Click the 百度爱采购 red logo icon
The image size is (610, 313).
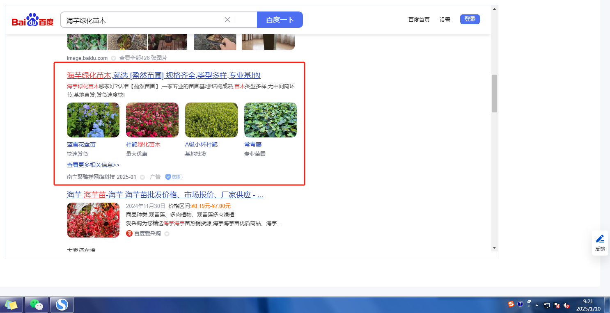click(x=129, y=233)
